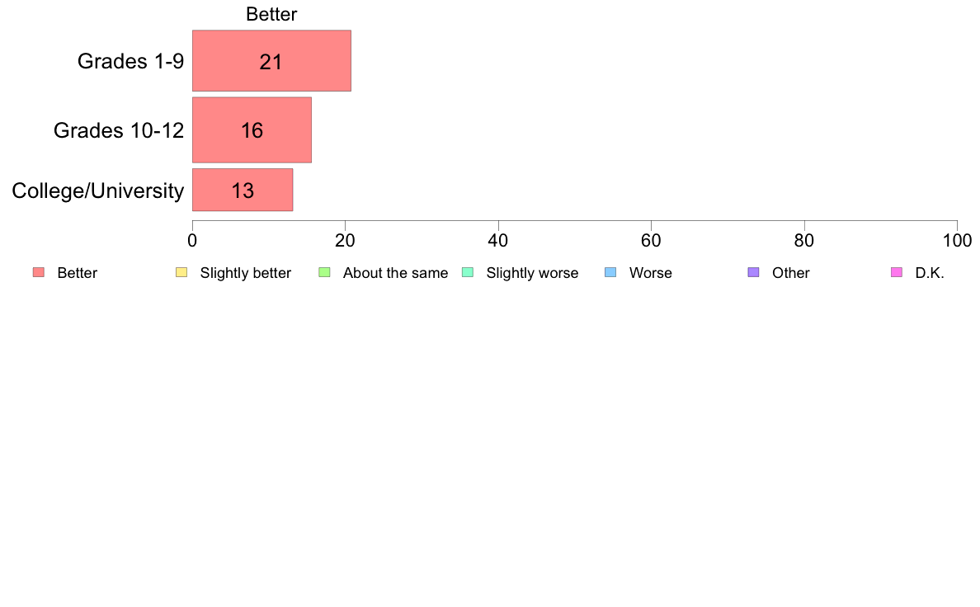Screen dimensions: 980x607
Task: Select the Grades 1-9 bar showing 21
Action: click(272, 61)
